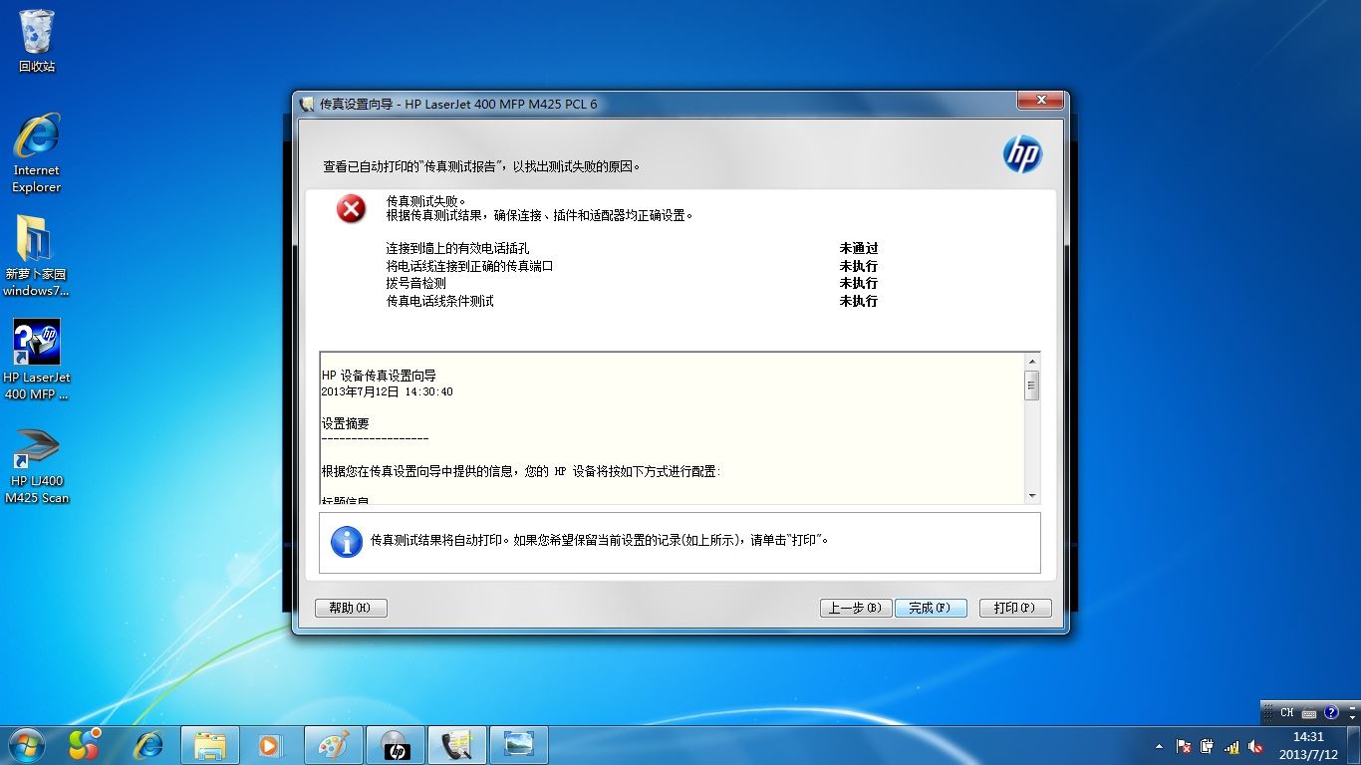Image resolution: width=1361 pixels, height=765 pixels.
Task: Click the 未执行 status beside 传真电话线条件测试
Action: point(859,301)
